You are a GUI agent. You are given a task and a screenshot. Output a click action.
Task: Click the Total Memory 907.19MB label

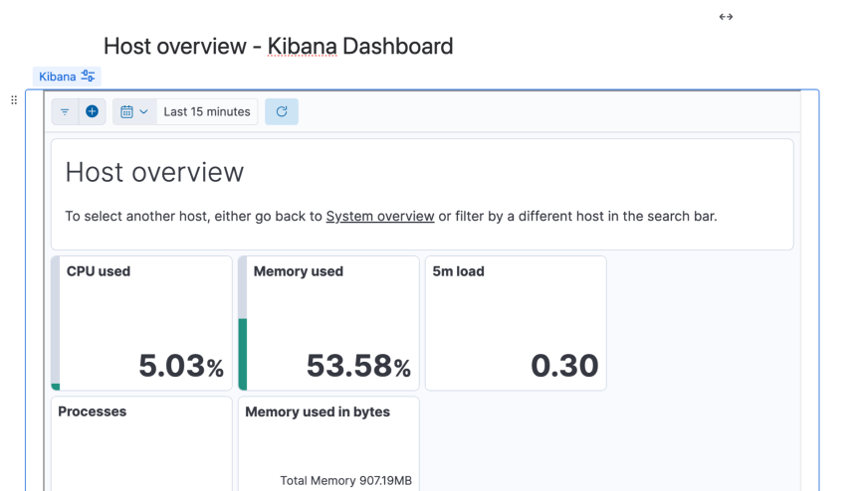(x=345, y=481)
